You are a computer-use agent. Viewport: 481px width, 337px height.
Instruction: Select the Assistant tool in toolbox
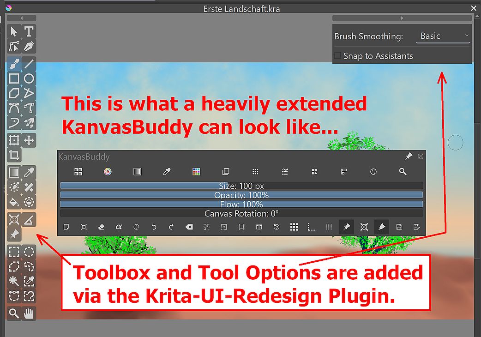pyautogui.click(x=14, y=220)
